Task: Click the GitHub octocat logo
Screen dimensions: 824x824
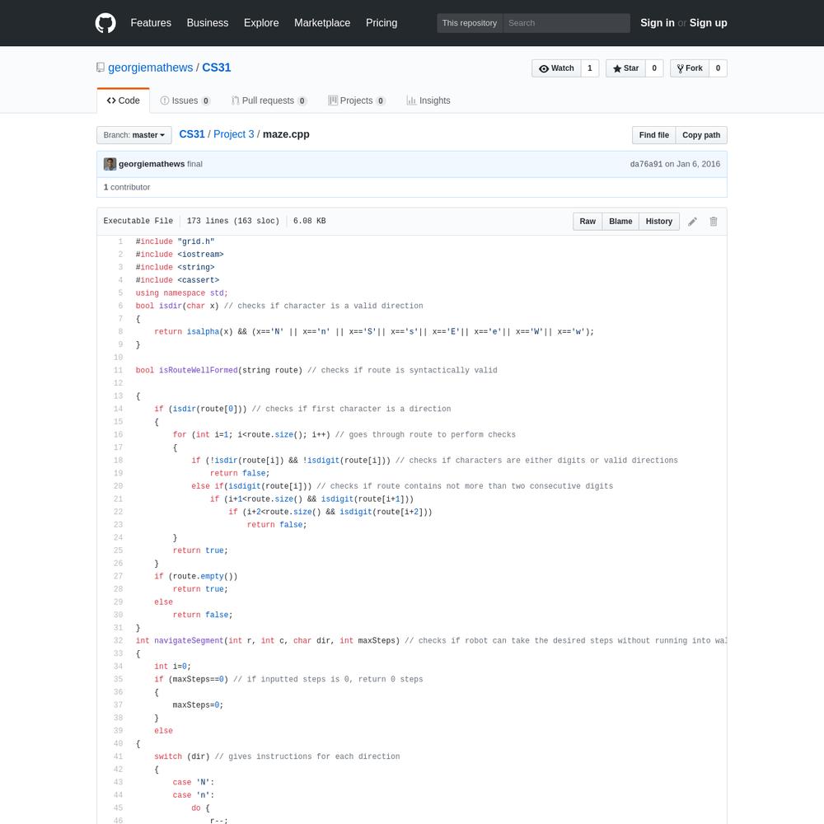Action: [105, 23]
